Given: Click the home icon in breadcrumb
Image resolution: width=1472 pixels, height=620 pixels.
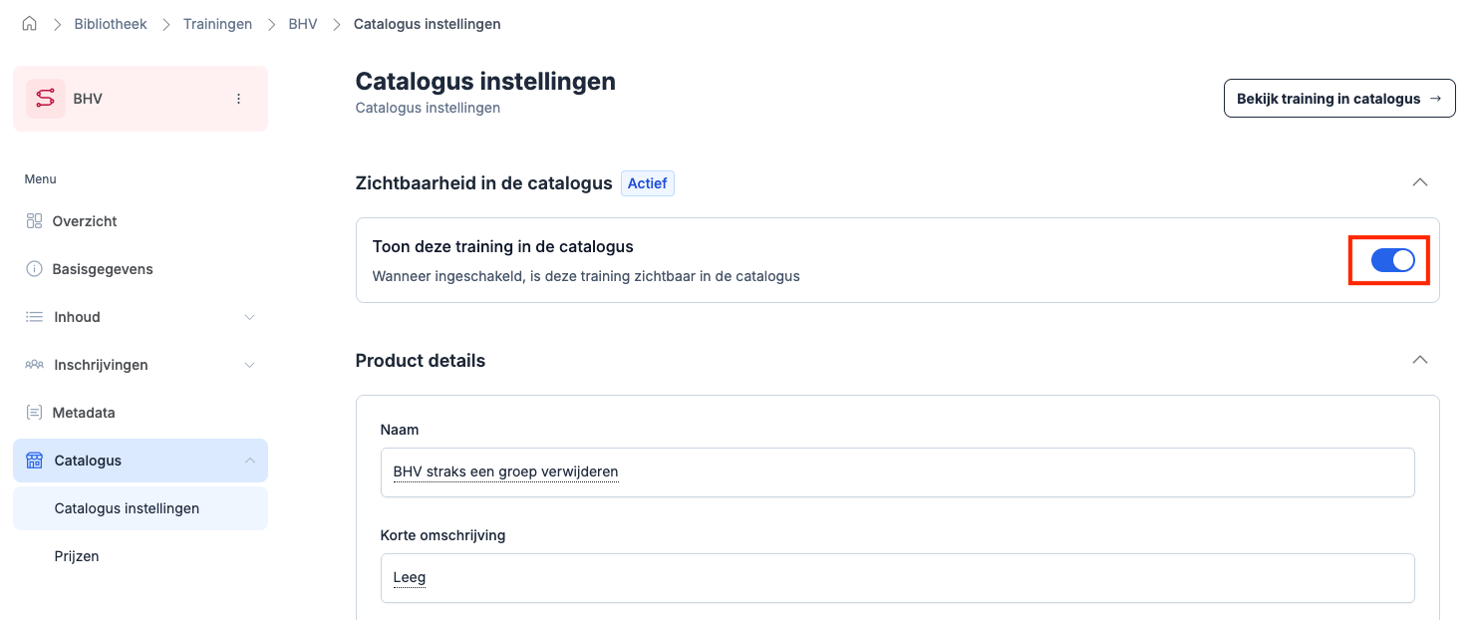Looking at the screenshot, I should [x=29, y=24].
